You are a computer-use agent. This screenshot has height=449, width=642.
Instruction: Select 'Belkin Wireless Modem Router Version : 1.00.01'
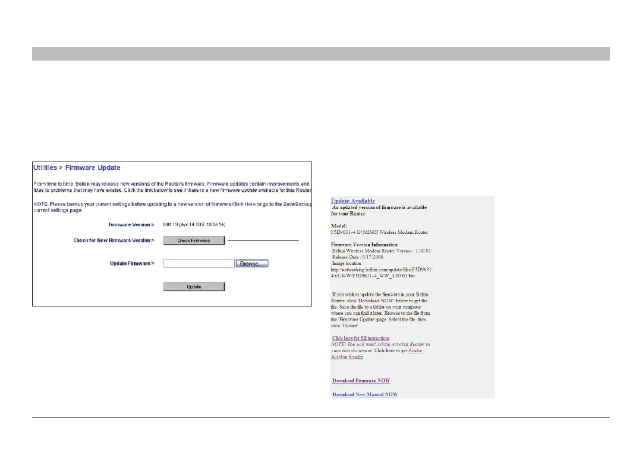(x=381, y=251)
